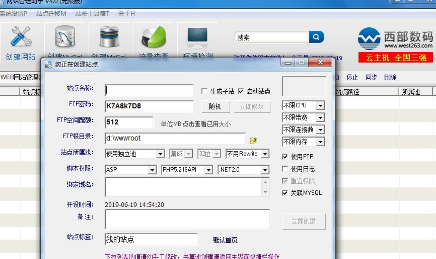Open the 关于H menu
The height and width of the screenshot is (259, 436).
[x=127, y=14]
